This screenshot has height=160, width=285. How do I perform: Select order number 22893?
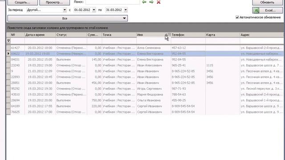point(15,77)
